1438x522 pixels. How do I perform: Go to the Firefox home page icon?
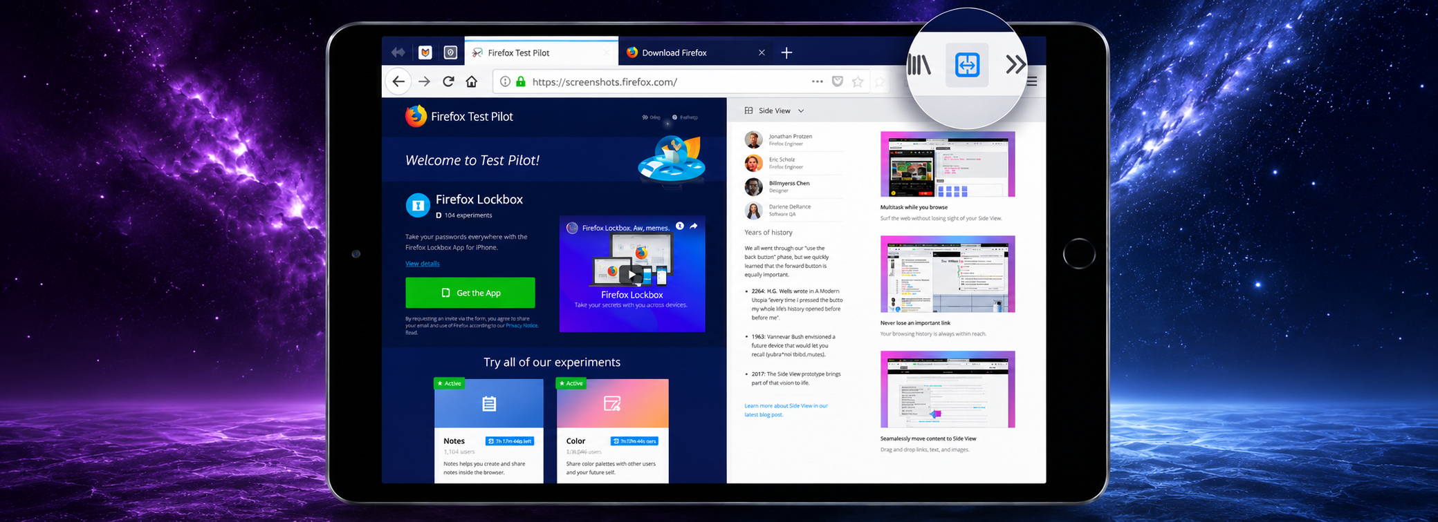472,81
